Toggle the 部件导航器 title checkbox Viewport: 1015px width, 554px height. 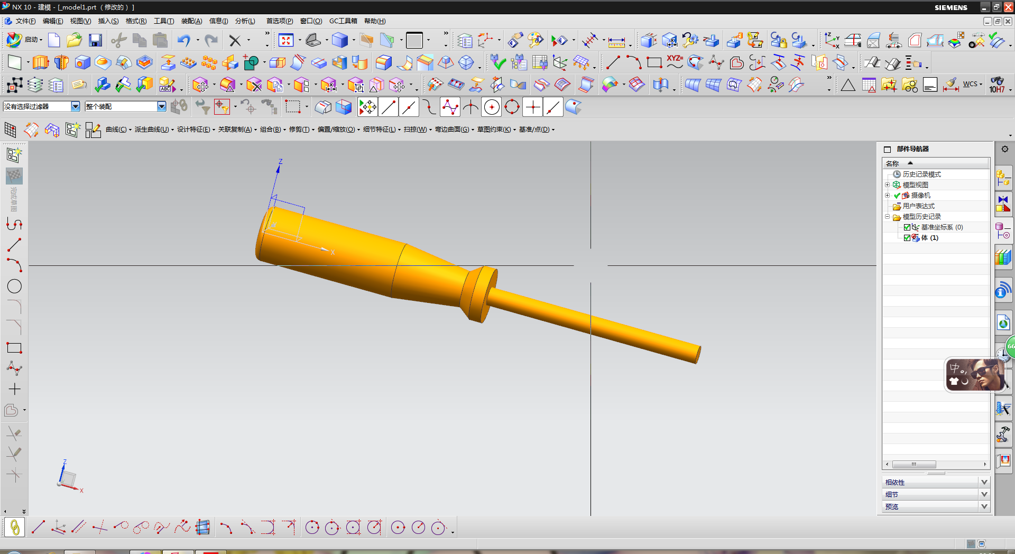pos(888,150)
